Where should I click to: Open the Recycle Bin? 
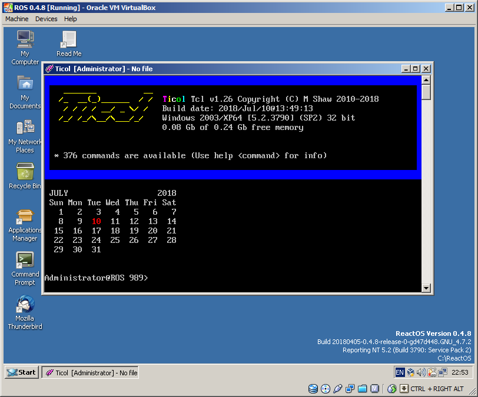25,172
